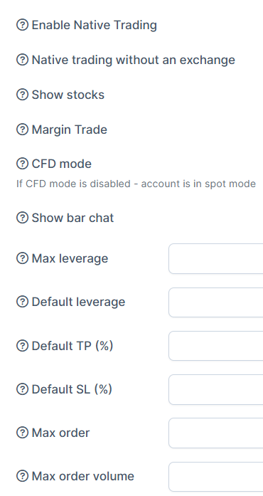The height and width of the screenshot is (496, 263).
Task: Click into the Default leverage text box
Action: 216,302
